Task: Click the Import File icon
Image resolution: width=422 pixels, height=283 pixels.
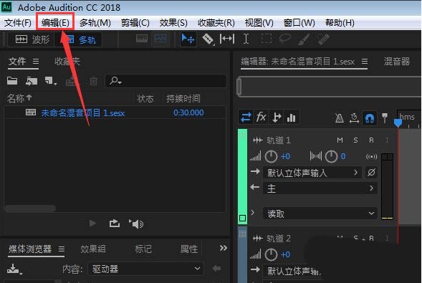Action: coord(32,81)
